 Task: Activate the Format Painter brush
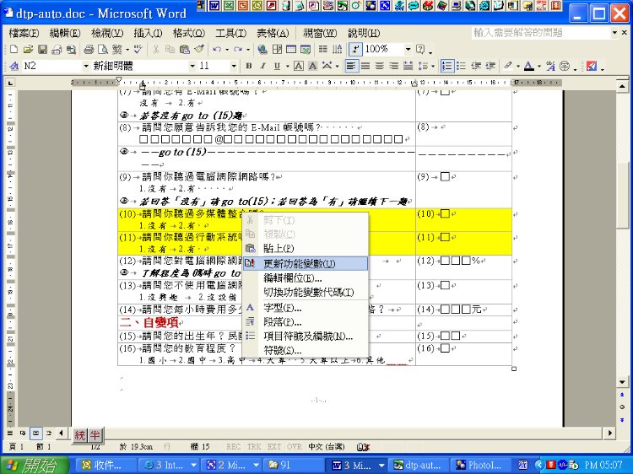(x=199, y=49)
